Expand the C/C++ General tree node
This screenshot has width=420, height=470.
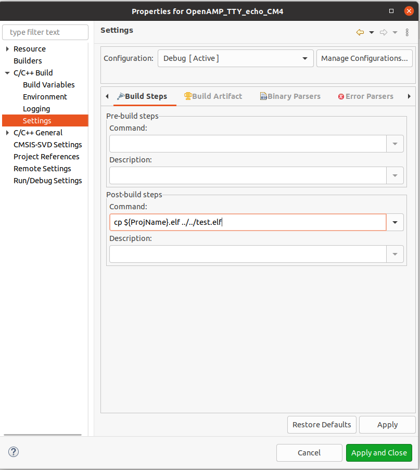(x=7, y=133)
